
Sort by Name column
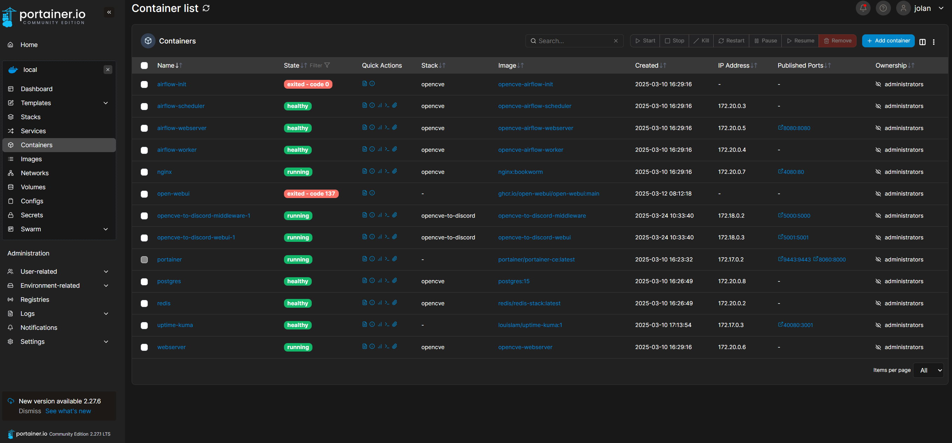pyautogui.click(x=169, y=65)
